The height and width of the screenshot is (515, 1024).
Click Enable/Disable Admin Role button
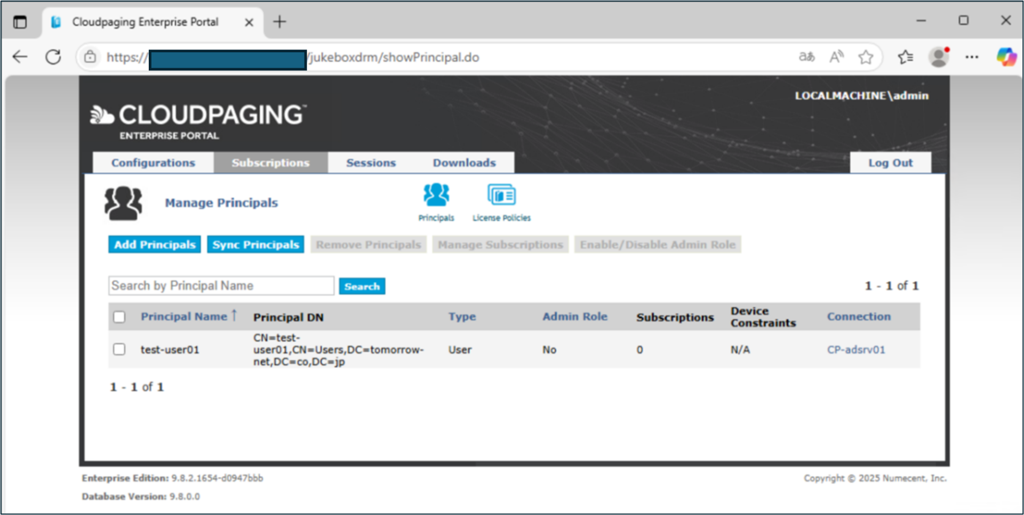pyautogui.click(x=658, y=244)
